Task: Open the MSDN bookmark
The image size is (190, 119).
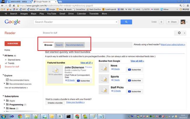Action: [31, 9]
